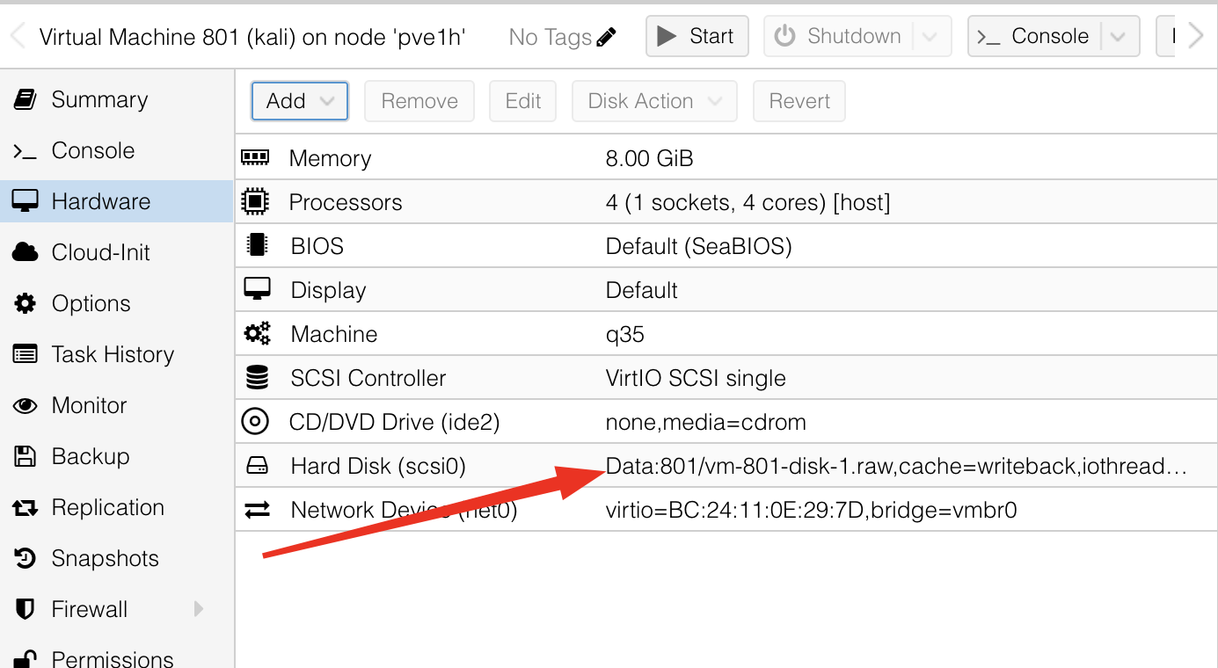1218x668 pixels.
Task: Expand the Firewall submenu arrow
Action: tap(199, 608)
